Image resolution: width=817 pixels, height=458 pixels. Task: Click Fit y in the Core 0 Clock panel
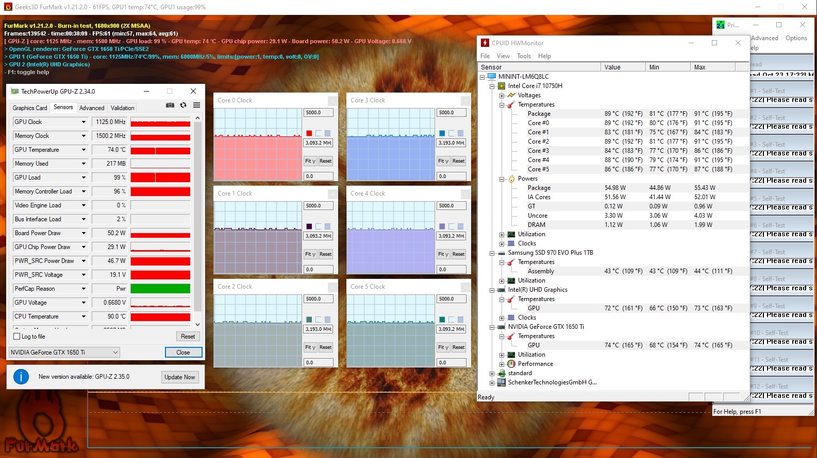[x=310, y=161]
